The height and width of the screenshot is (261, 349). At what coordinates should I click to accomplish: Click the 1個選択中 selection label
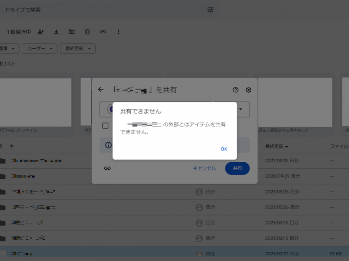click(x=19, y=32)
